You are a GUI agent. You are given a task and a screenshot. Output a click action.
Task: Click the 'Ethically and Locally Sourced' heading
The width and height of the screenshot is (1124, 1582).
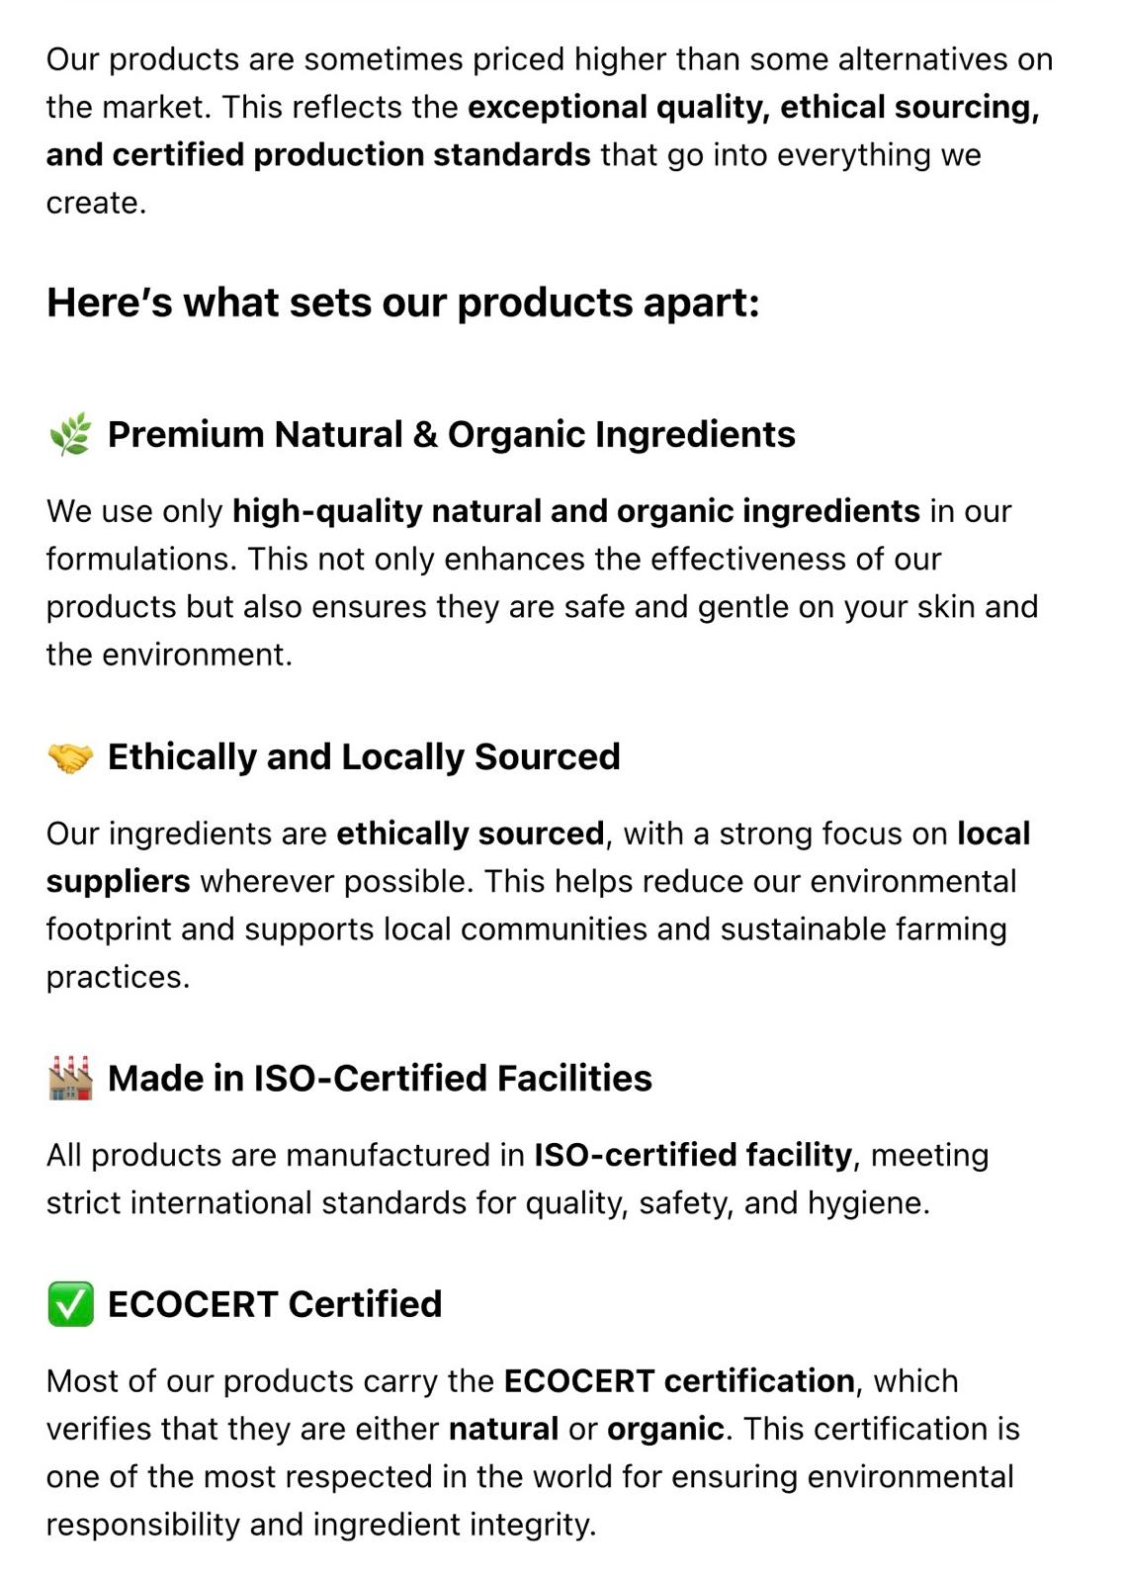tap(364, 757)
